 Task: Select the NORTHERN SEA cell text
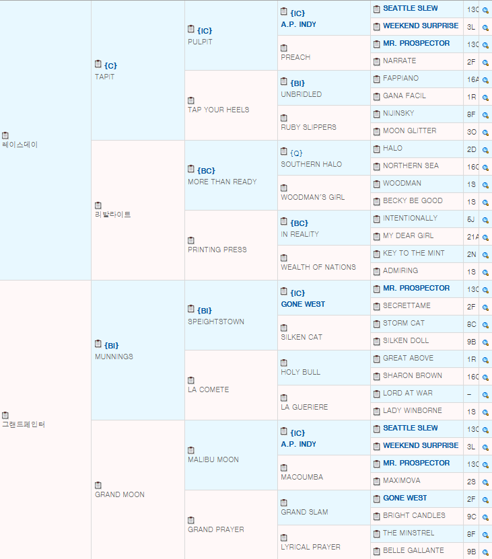click(411, 165)
